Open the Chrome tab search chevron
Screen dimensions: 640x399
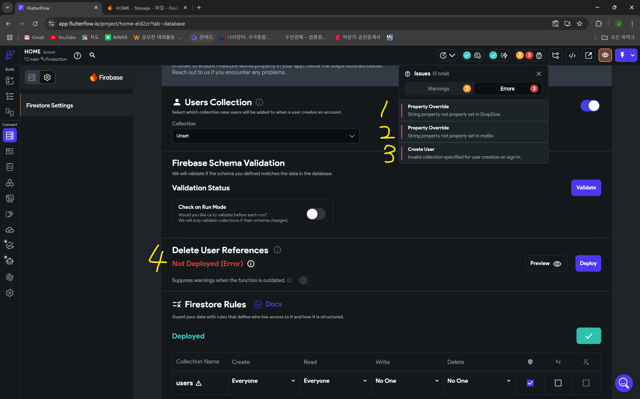(x=8, y=8)
